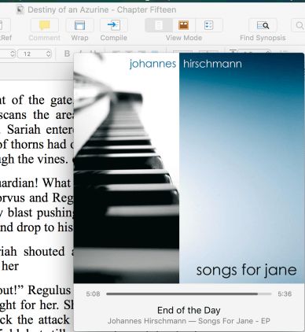Open the Compile tool
305x332 pixels.
[114, 25]
